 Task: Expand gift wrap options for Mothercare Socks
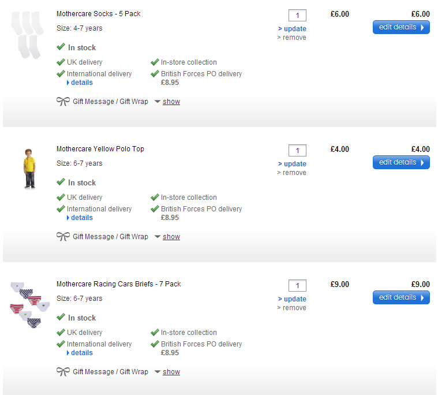171,102
